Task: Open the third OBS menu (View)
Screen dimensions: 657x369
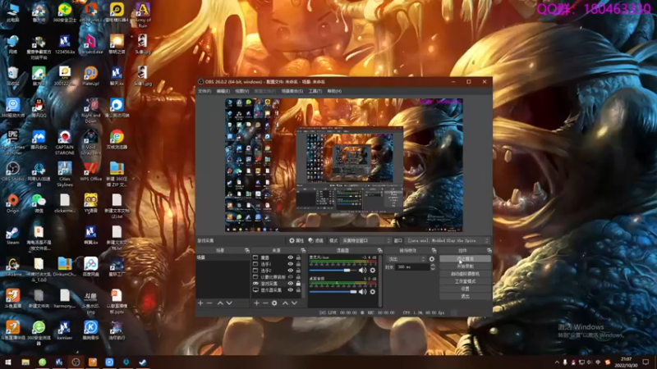Action: pyautogui.click(x=241, y=91)
